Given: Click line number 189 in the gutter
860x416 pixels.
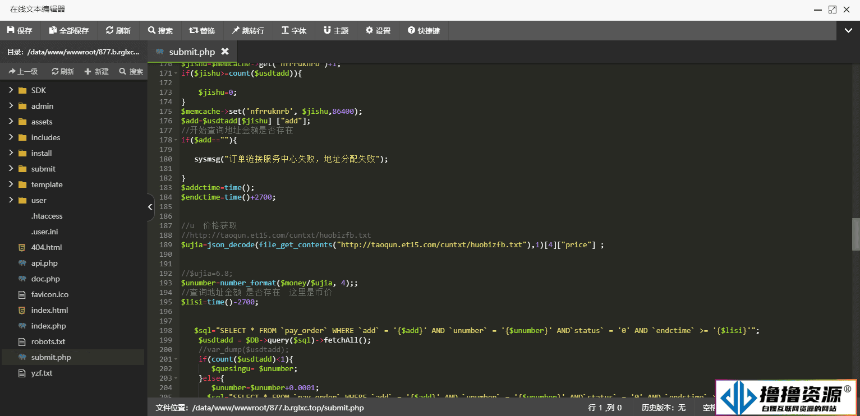Looking at the screenshot, I should (x=165, y=245).
